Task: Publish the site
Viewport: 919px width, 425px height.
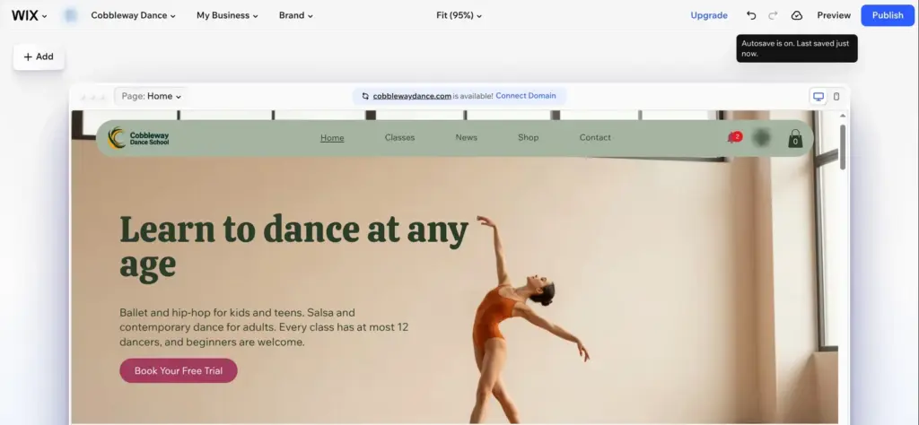Action: click(x=888, y=16)
